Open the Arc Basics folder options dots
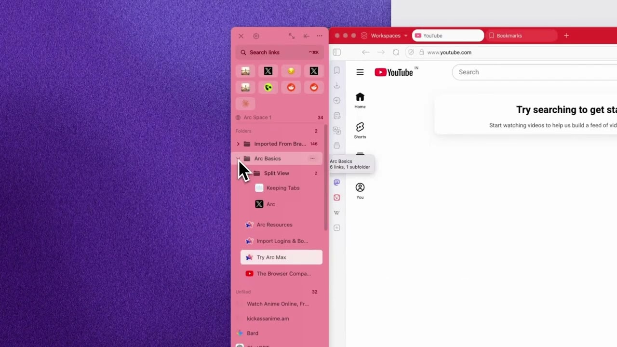617x347 pixels. click(x=312, y=159)
